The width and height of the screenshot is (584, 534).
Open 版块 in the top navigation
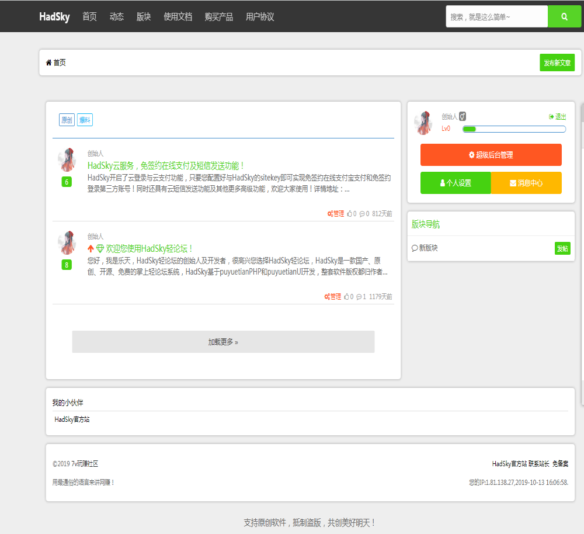[x=144, y=17]
